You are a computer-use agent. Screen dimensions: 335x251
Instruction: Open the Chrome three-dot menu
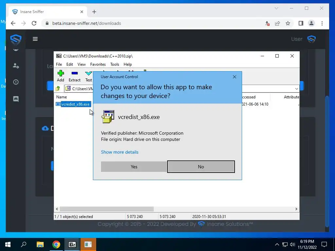click(322, 23)
